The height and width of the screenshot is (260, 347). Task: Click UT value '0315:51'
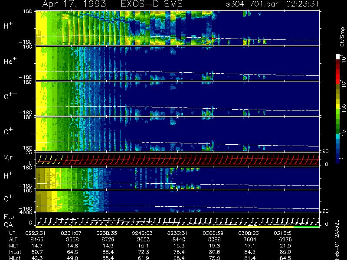pyautogui.click(x=284, y=233)
